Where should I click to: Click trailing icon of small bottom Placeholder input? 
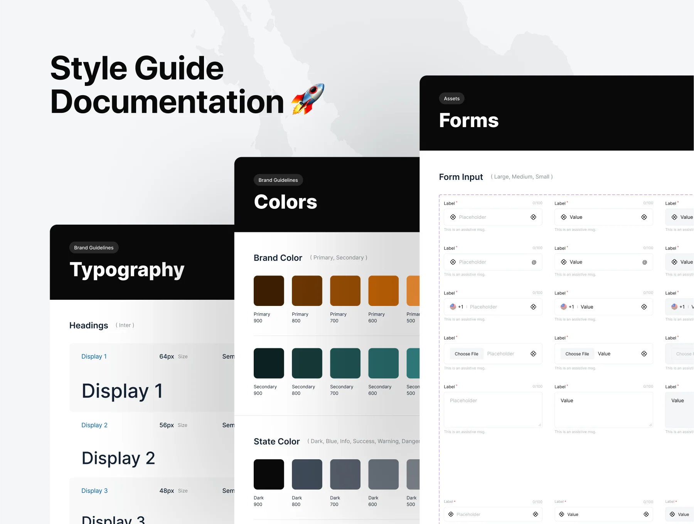tap(536, 514)
